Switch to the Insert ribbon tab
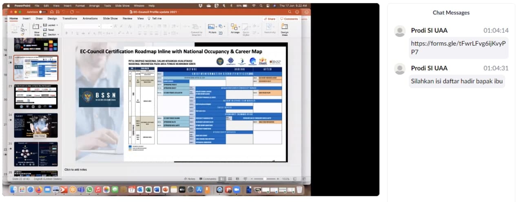Image resolution: width=522 pixels, height=202 pixels. [27, 18]
